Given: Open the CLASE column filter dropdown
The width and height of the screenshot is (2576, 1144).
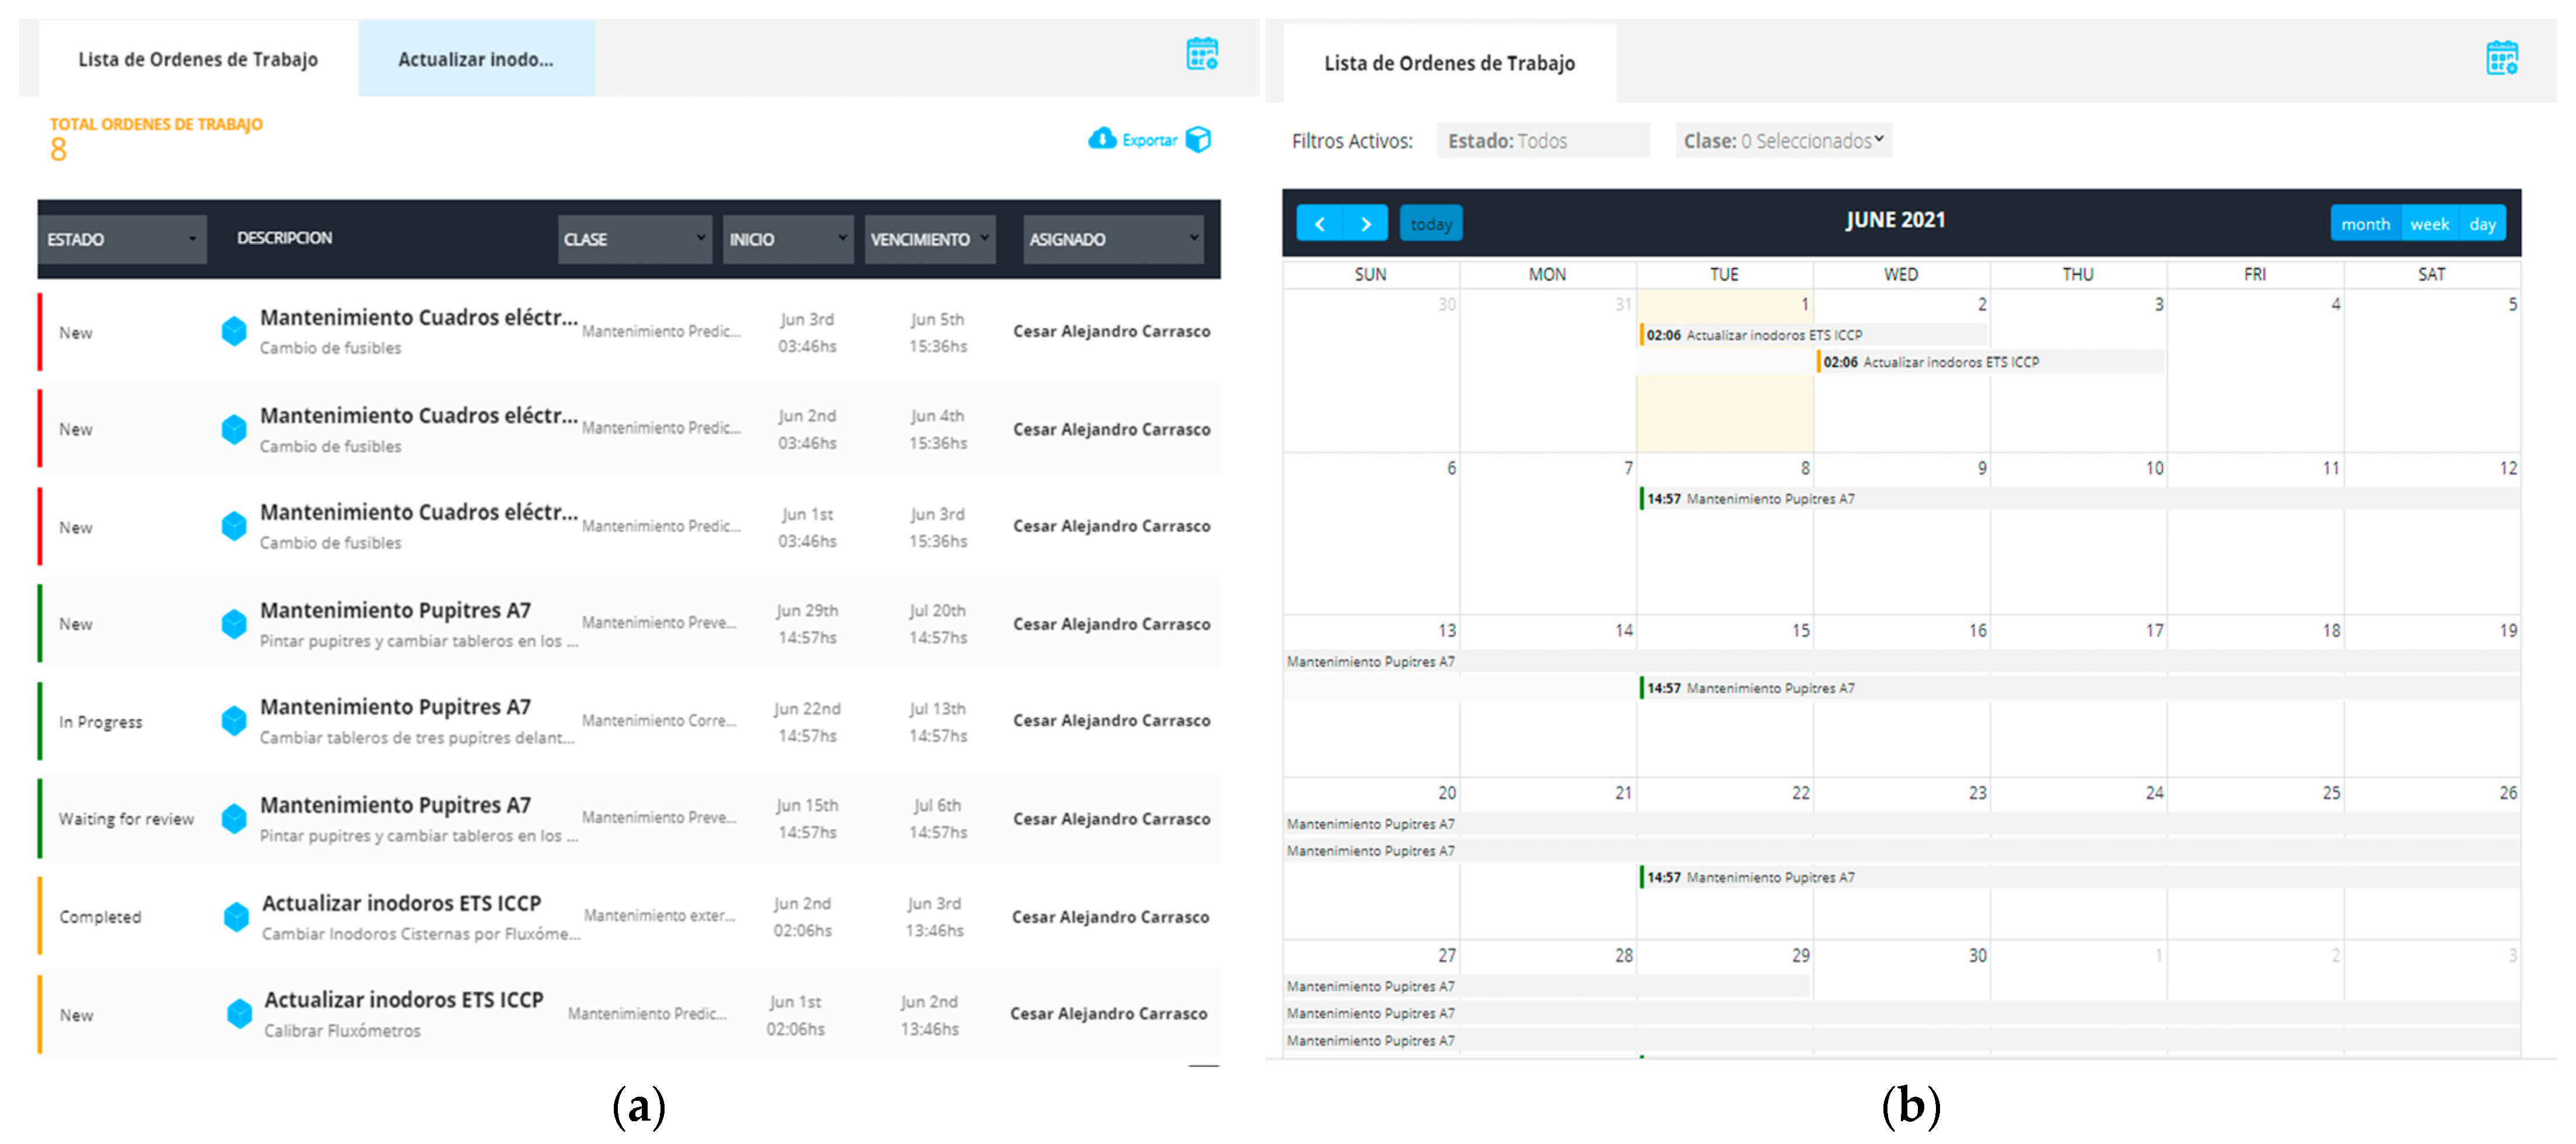Looking at the screenshot, I should point(634,239).
